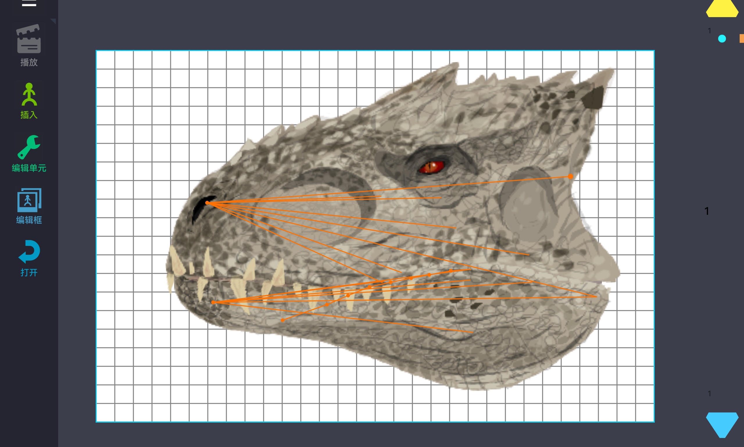744x447 pixels.
Task: Click the orange square at the right edge
Action: click(742, 39)
